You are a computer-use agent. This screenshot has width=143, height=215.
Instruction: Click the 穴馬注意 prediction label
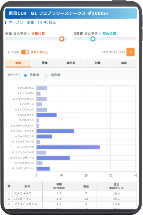(x=38, y=34)
